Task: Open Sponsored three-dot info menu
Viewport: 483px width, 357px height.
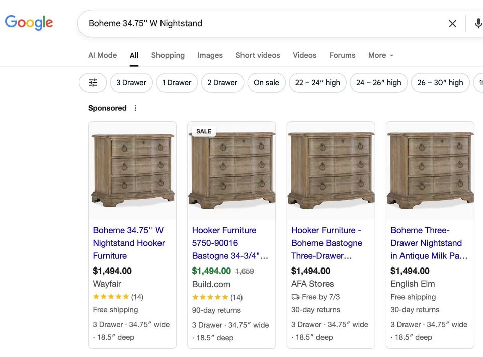Action: [135, 108]
